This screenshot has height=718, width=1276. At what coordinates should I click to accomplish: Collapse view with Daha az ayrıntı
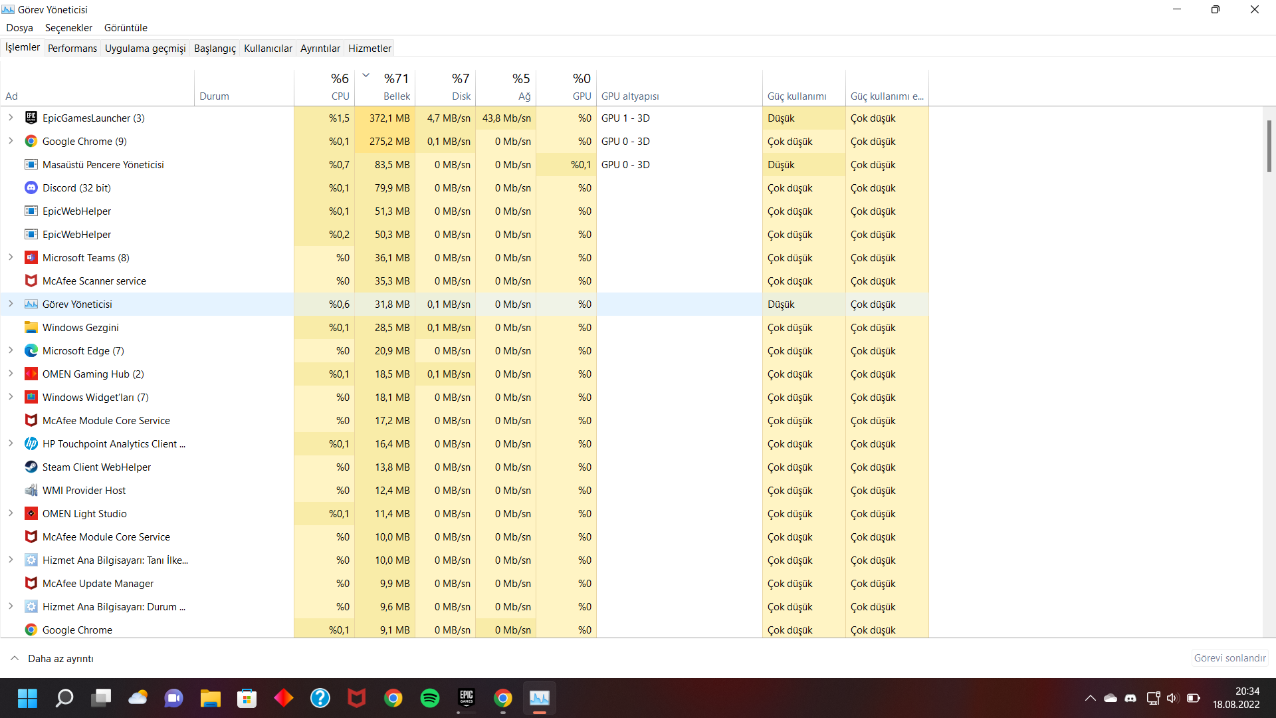pos(52,658)
